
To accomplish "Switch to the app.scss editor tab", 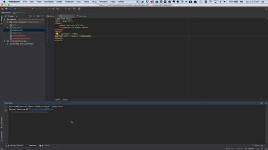I will (x=82, y=16).
